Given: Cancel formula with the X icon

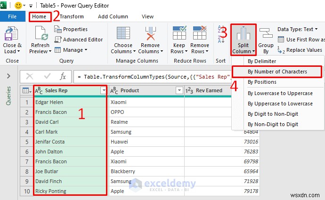Looking at the screenshot, I should coord(30,76).
